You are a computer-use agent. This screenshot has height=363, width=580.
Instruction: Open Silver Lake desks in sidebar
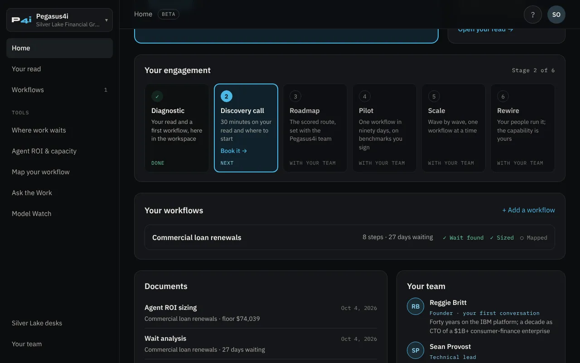pyautogui.click(x=59, y=323)
